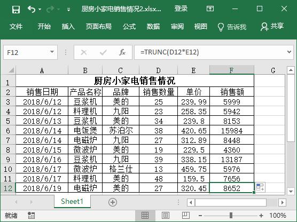Expand the formula bar with chevron

point(289,52)
